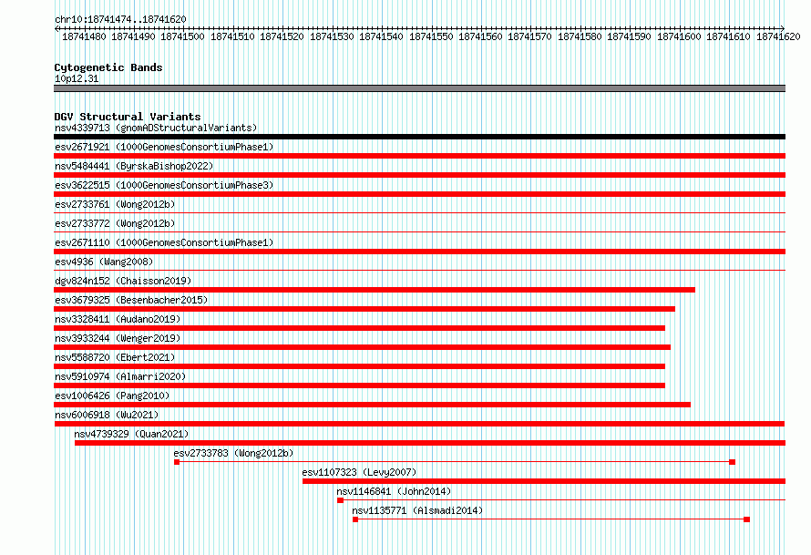Open nsv5910974 (Almarri2020) variant

120,376
